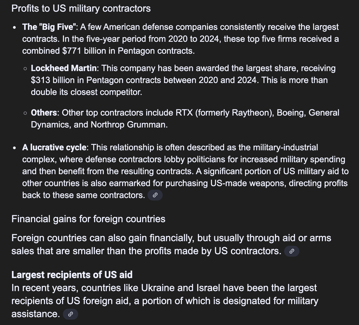359x325 pixels.
Task: Open source link icon after "assistance."
Action: 70,314
